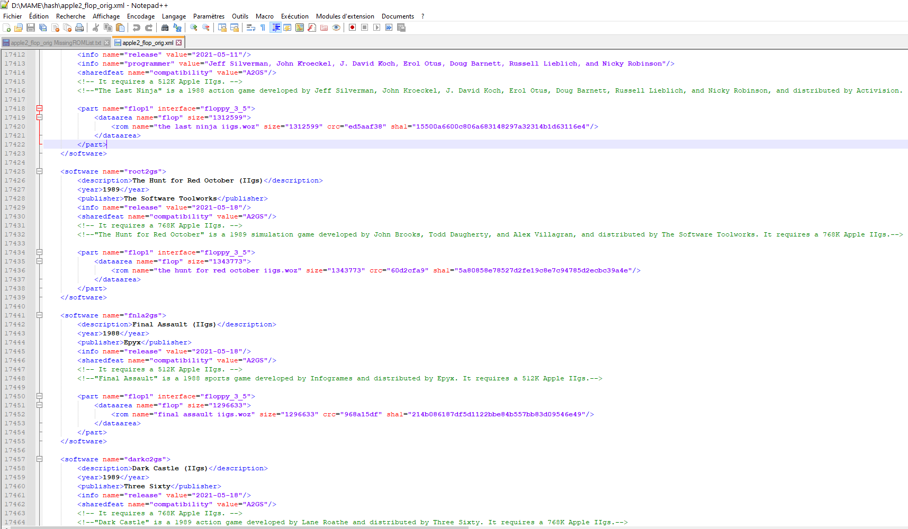
Task: Toggle show all characters pilcrow button
Action: (x=263, y=28)
